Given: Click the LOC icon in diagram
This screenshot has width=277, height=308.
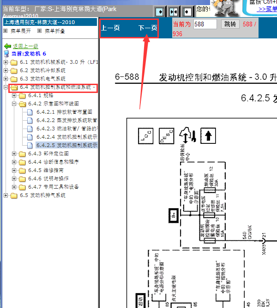Looking at the screenshot, I should click(x=145, y=136).
